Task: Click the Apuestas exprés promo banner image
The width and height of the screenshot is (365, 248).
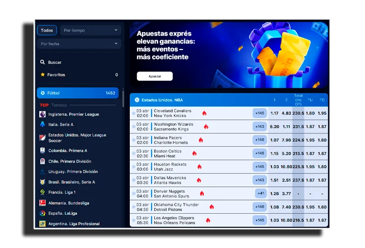Action: tap(229, 55)
